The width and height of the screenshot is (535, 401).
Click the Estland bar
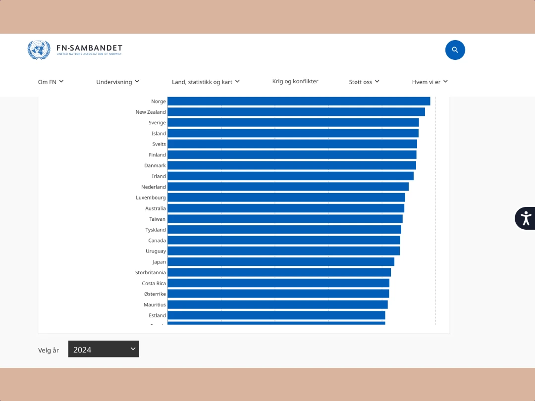click(x=276, y=315)
